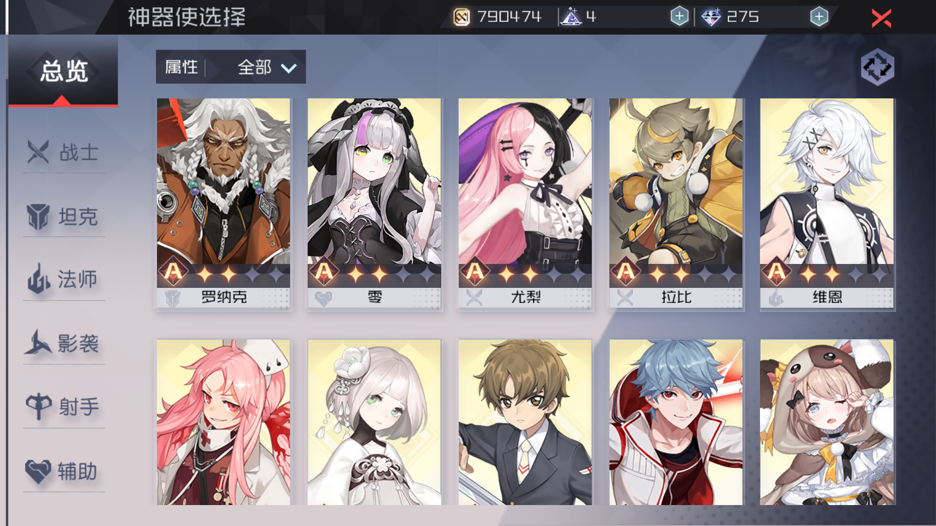The height and width of the screenshot is (526, 936).
Task: Select the 法师 mage class filter
Action: pyautogui.click(x=64, y=280)
